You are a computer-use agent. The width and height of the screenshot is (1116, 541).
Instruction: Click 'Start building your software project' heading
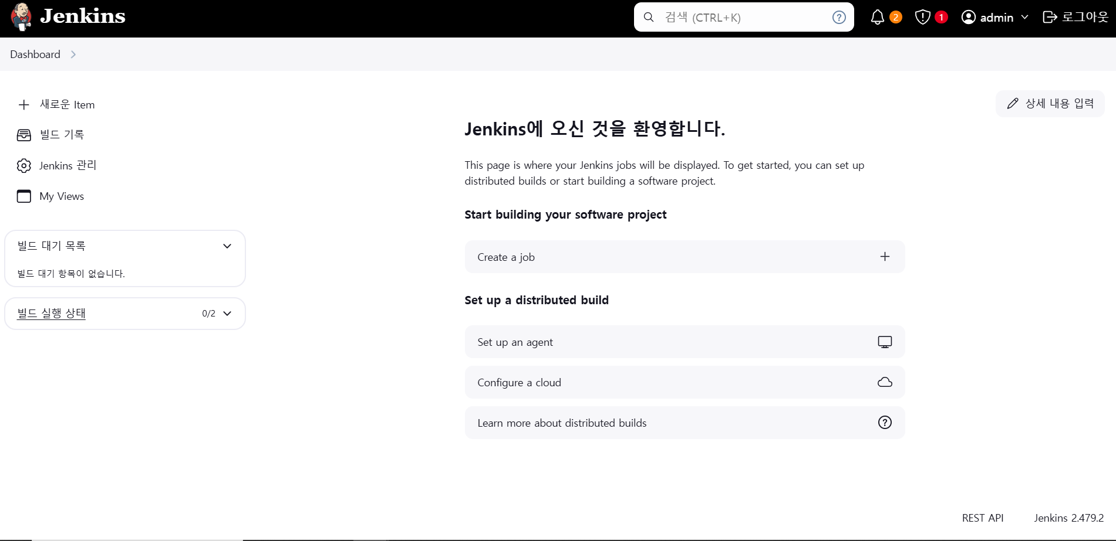click(565, 215)
